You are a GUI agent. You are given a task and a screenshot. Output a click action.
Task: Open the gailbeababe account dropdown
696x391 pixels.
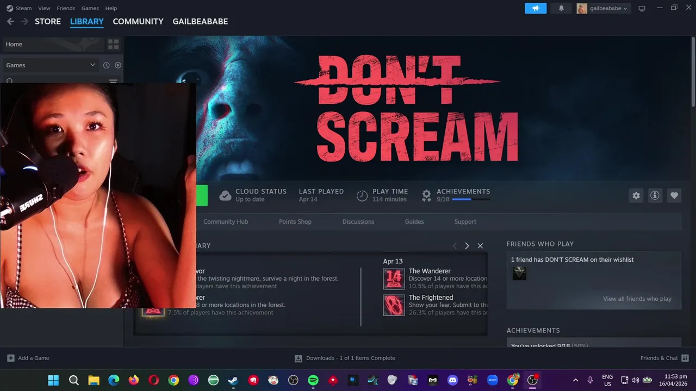tap(602, 8)
